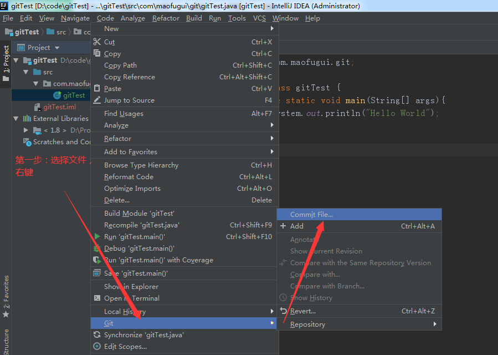Choose Find Usages in context menu

pos(184,113)
